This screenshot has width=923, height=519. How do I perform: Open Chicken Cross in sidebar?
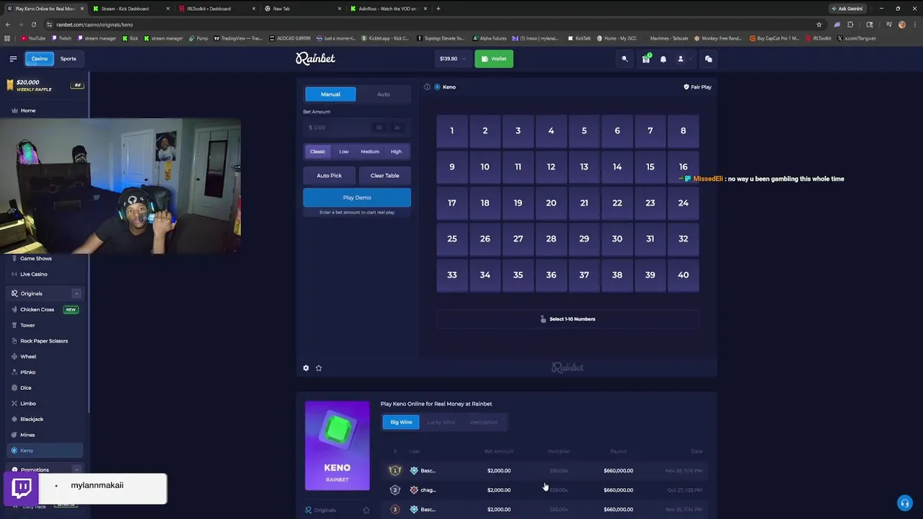tap(45, 309)
